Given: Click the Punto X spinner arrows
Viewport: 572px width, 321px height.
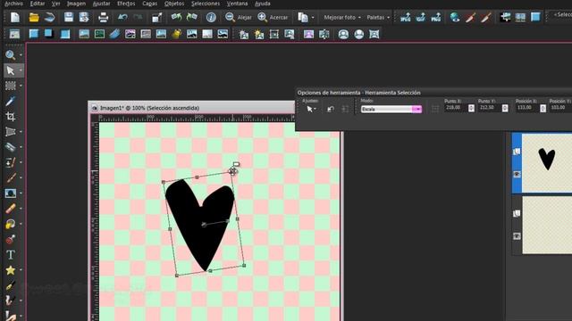Looking at the screenshot, I should [x=471, y=108].
